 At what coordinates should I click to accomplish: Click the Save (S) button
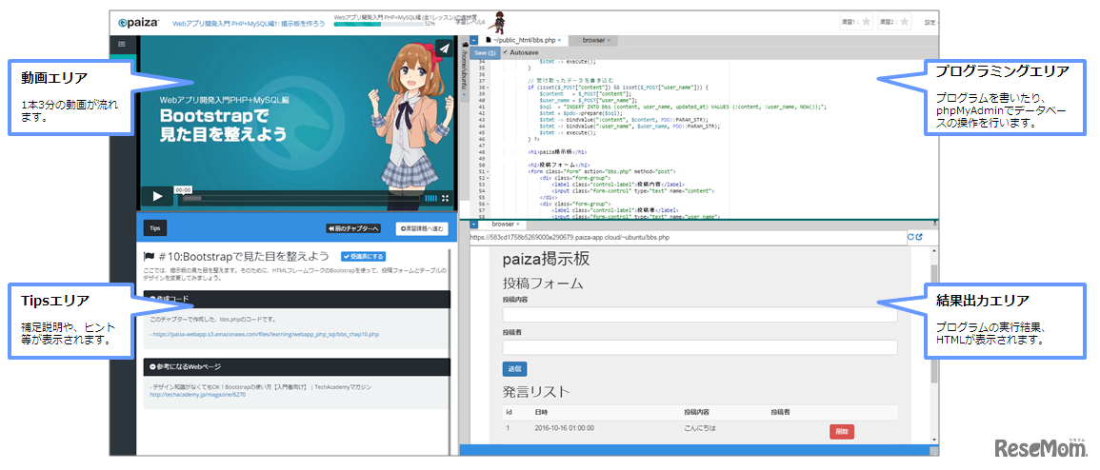tap(485, 52)
